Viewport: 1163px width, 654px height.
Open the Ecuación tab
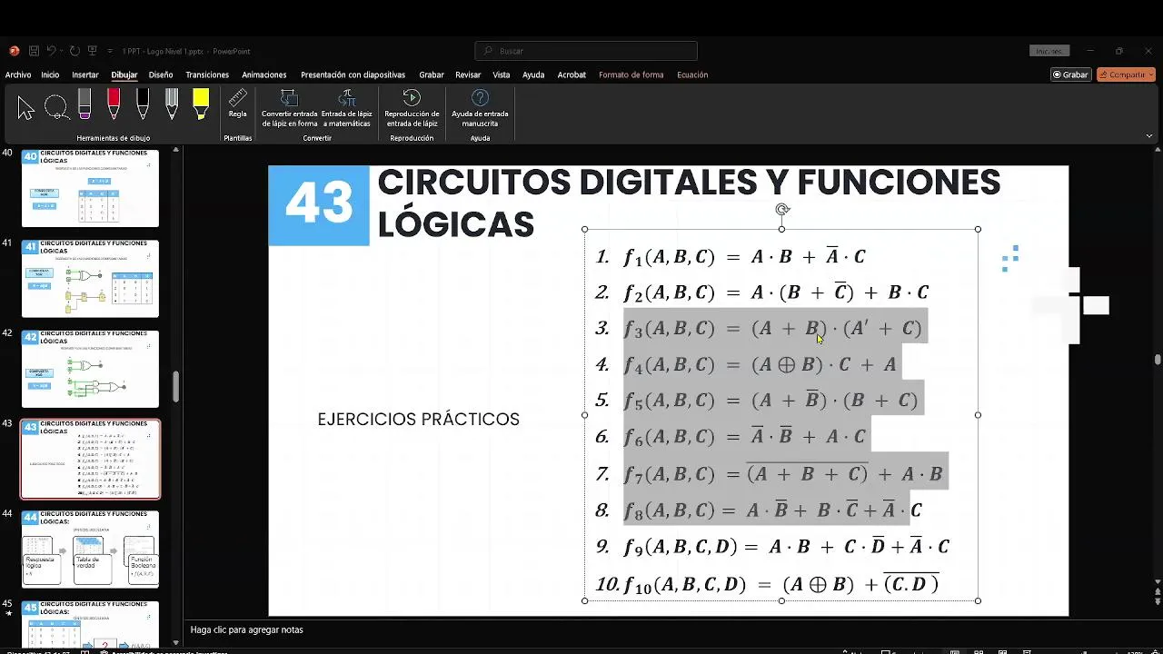(x=692, y=74)
